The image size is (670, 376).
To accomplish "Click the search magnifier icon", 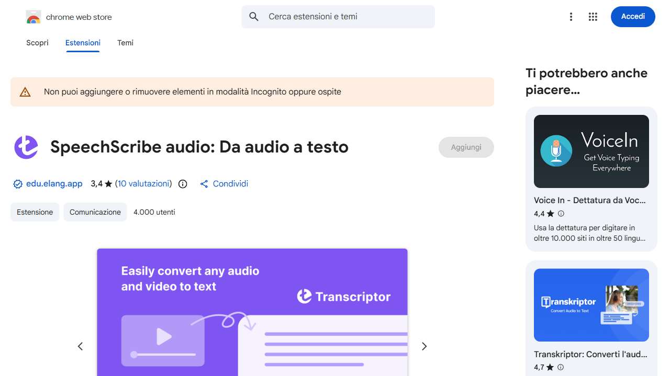I will (254, 17).
